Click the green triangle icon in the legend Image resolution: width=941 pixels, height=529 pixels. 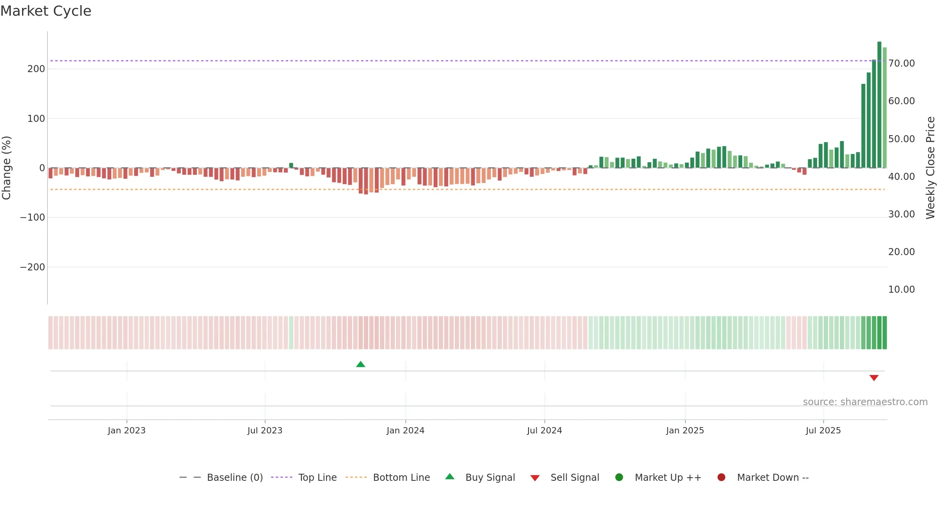tap(450, 476)
